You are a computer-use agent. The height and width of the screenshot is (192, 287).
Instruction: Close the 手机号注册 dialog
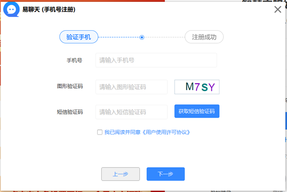(277, 10)
